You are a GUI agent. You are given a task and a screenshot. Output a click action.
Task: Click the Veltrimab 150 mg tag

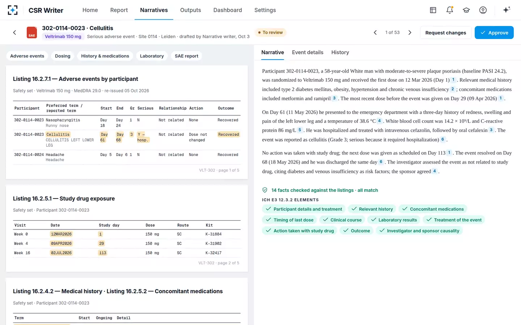[63, 36]
